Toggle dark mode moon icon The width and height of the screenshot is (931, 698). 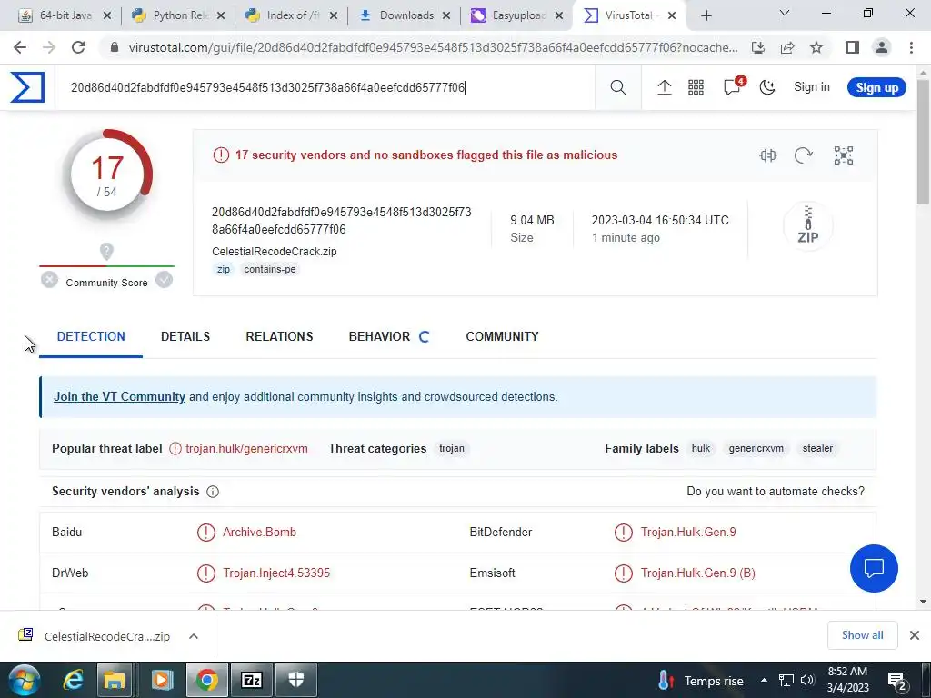click(x=767, y=88)
